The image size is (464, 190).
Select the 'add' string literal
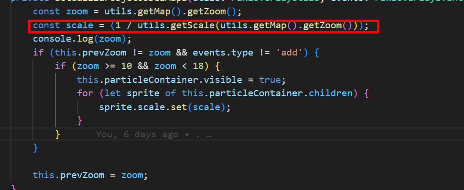tap(289, 53)
